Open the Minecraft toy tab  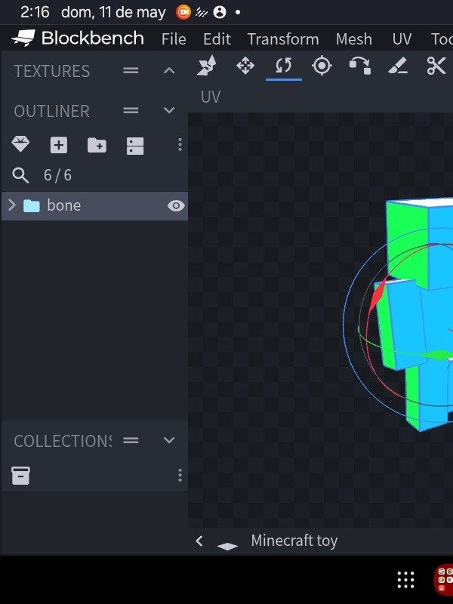pyautogui.click(x=294, y=541)
